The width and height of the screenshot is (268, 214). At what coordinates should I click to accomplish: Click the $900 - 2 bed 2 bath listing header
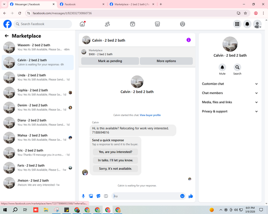coord(101,54)
